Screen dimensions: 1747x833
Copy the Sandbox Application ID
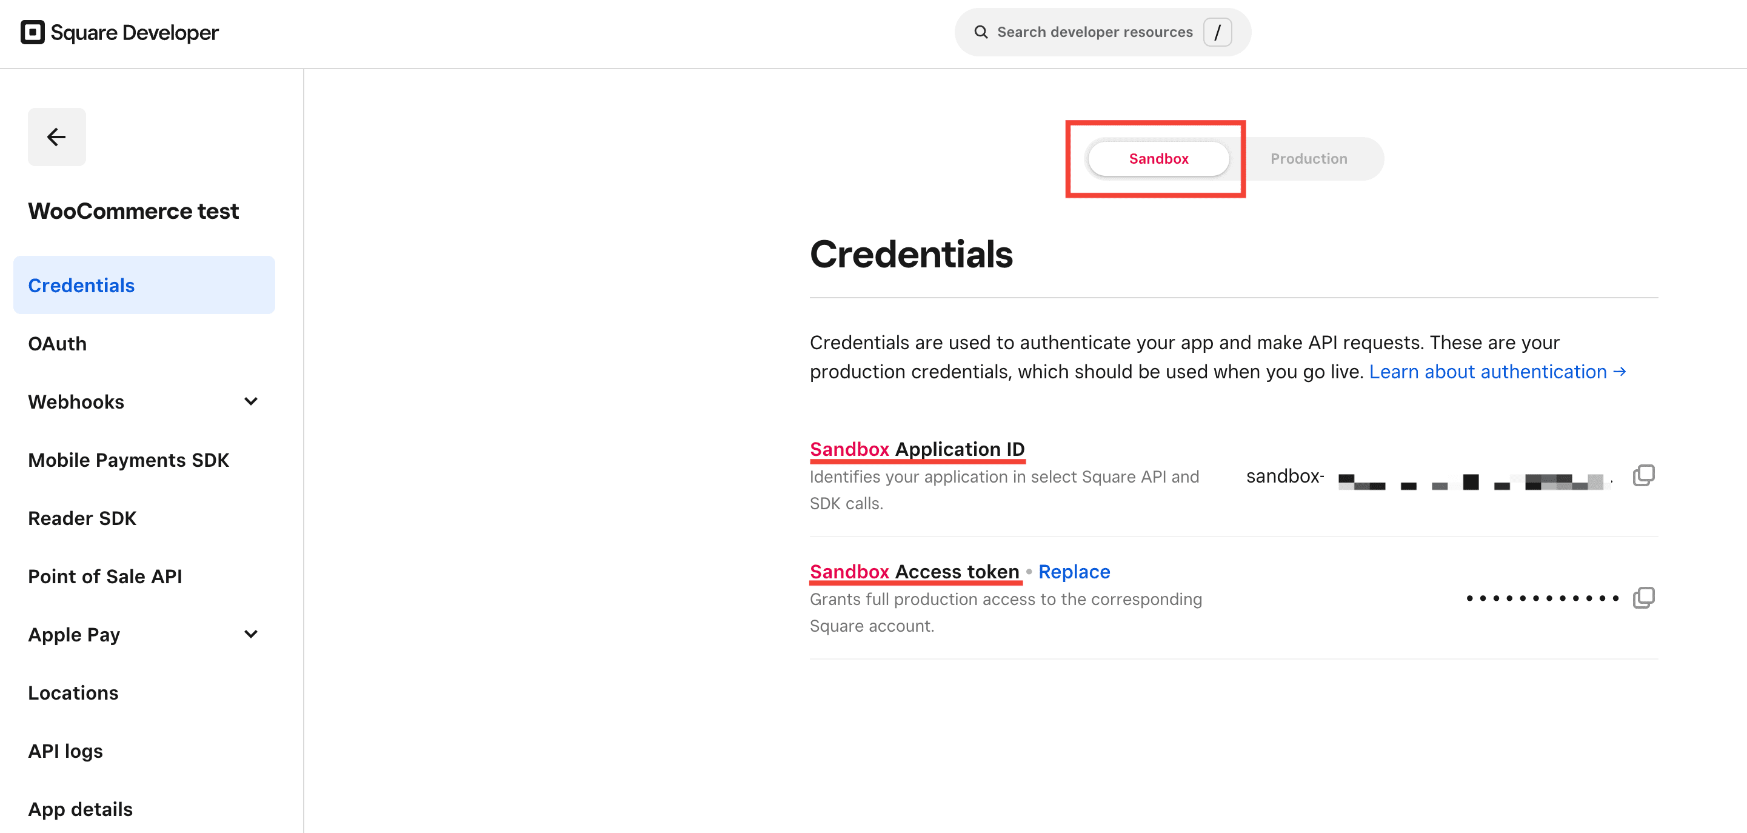1643,475
